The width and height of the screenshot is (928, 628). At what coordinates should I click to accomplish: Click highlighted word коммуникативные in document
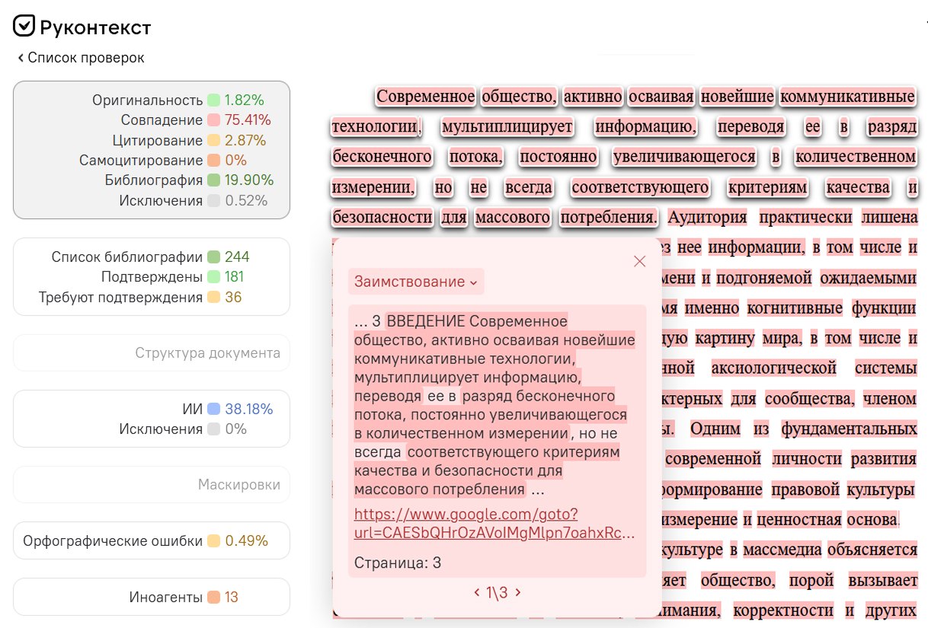tap(848, 97)
